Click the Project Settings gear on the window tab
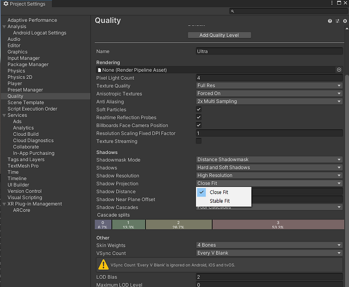 6,3
